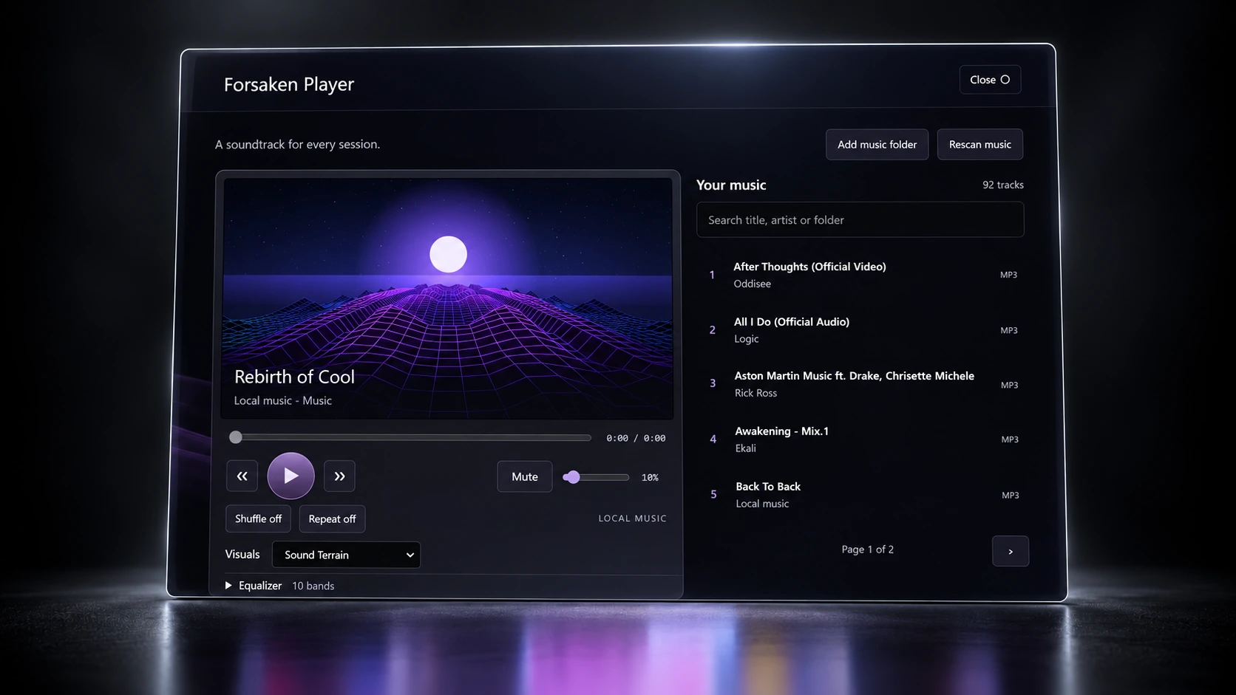Select track After Thoughts (Official Video)

coord(860,275)
